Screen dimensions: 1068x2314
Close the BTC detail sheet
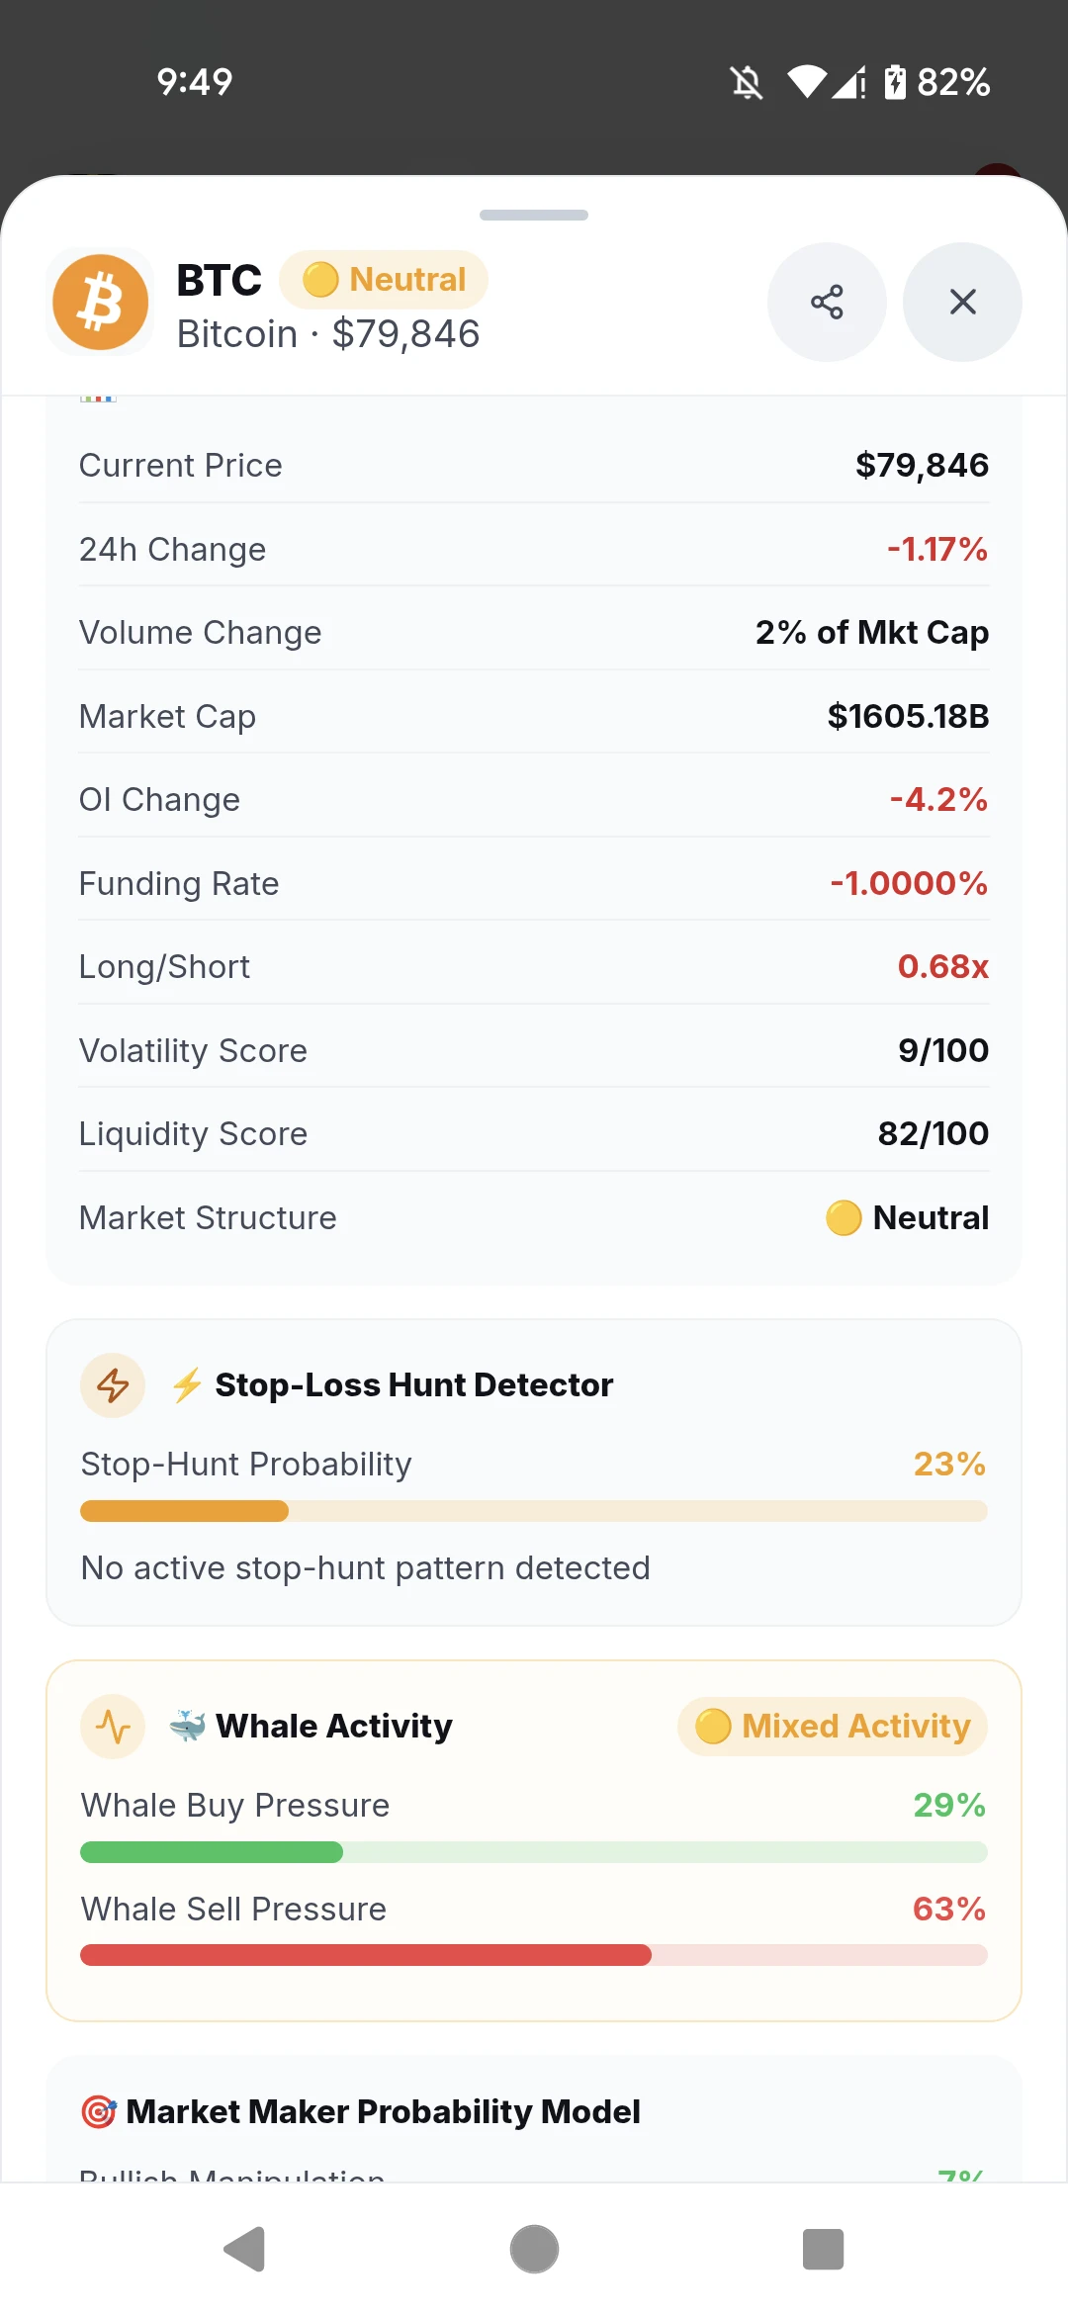pyautogui.click(x=962, y=302)
